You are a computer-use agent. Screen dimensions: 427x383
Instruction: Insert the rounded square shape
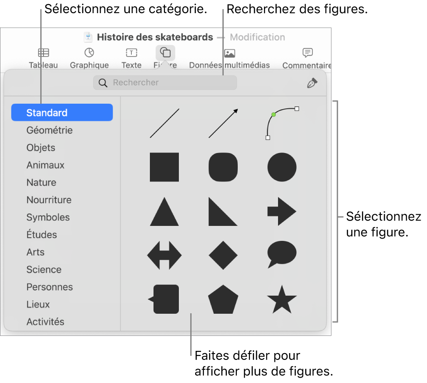(x=223, y=167)
